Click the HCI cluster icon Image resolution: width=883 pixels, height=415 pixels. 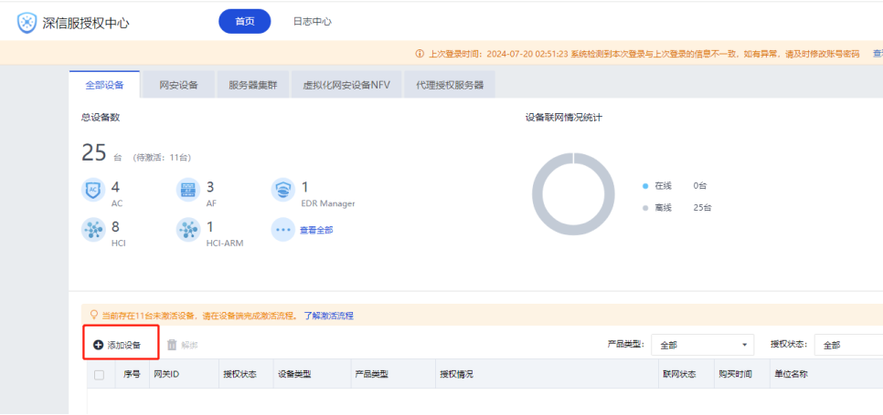(x=92, y=230)
